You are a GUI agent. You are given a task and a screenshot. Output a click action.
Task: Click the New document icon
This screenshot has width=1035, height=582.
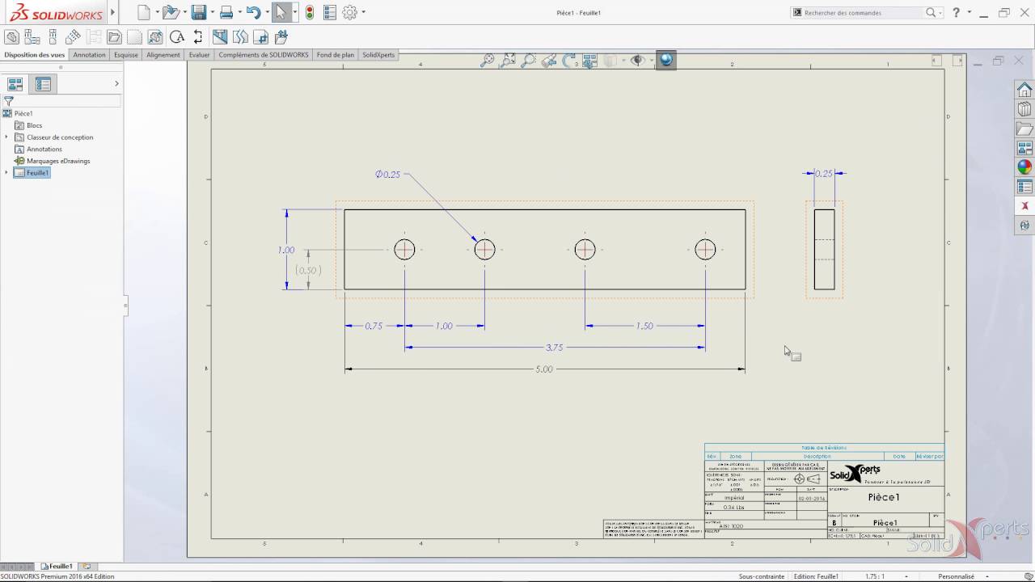click(x=143, y=12)
